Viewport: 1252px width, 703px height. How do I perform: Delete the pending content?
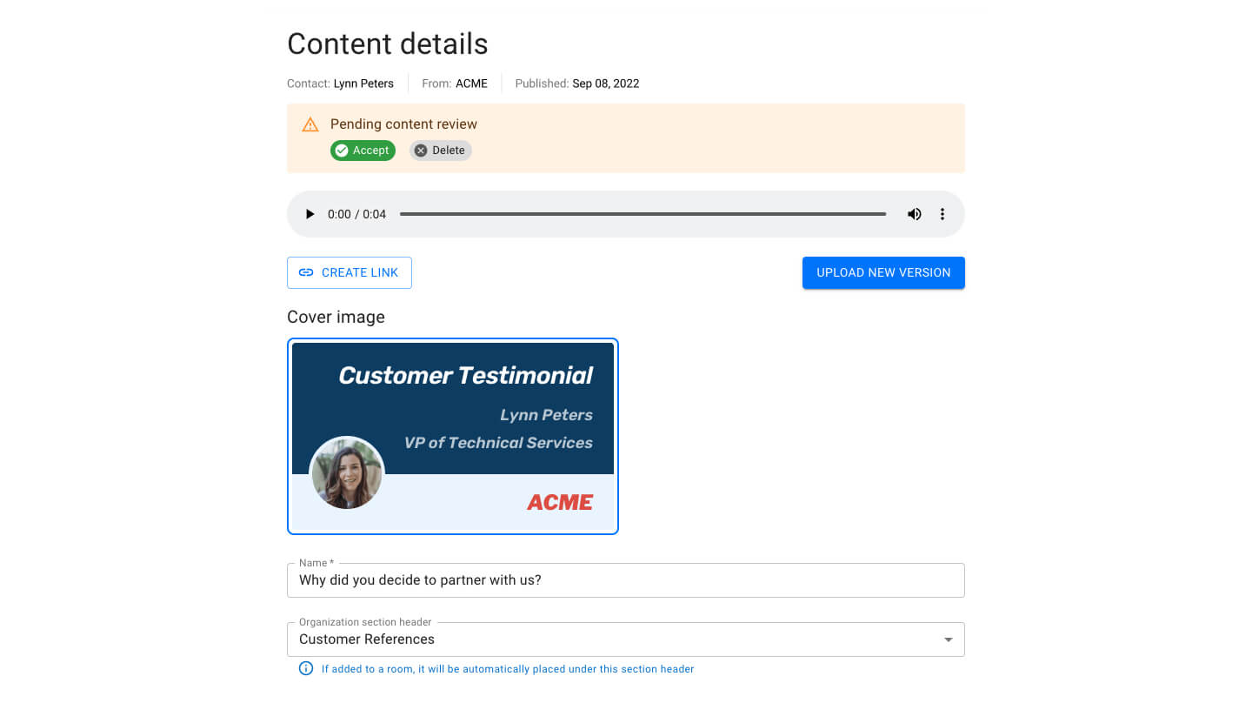(440, 150)
